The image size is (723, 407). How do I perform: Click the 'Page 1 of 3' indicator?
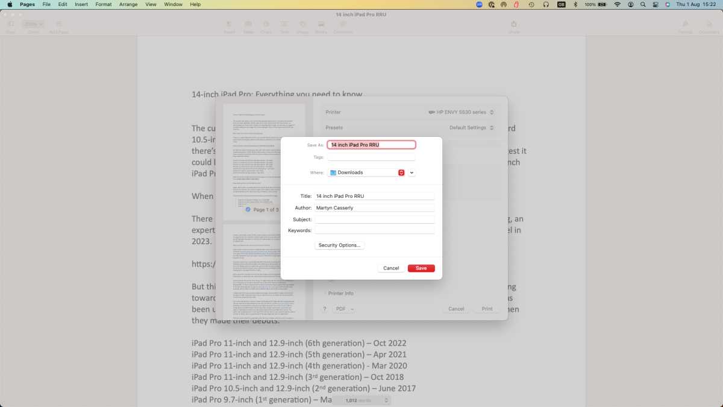point(262,210)
